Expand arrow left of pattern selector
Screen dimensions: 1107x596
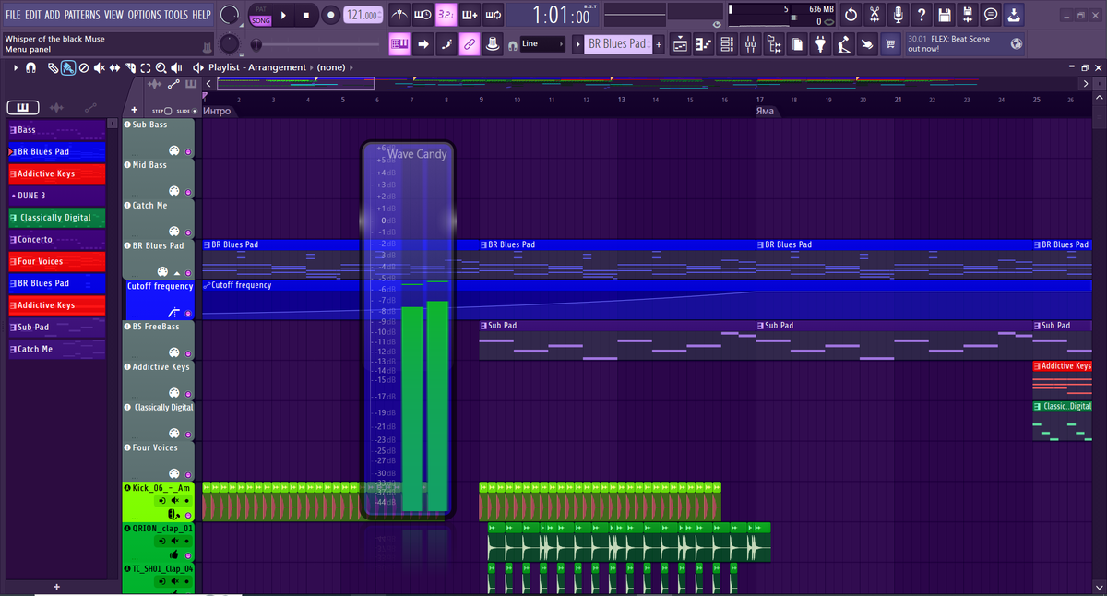(577, 43)
